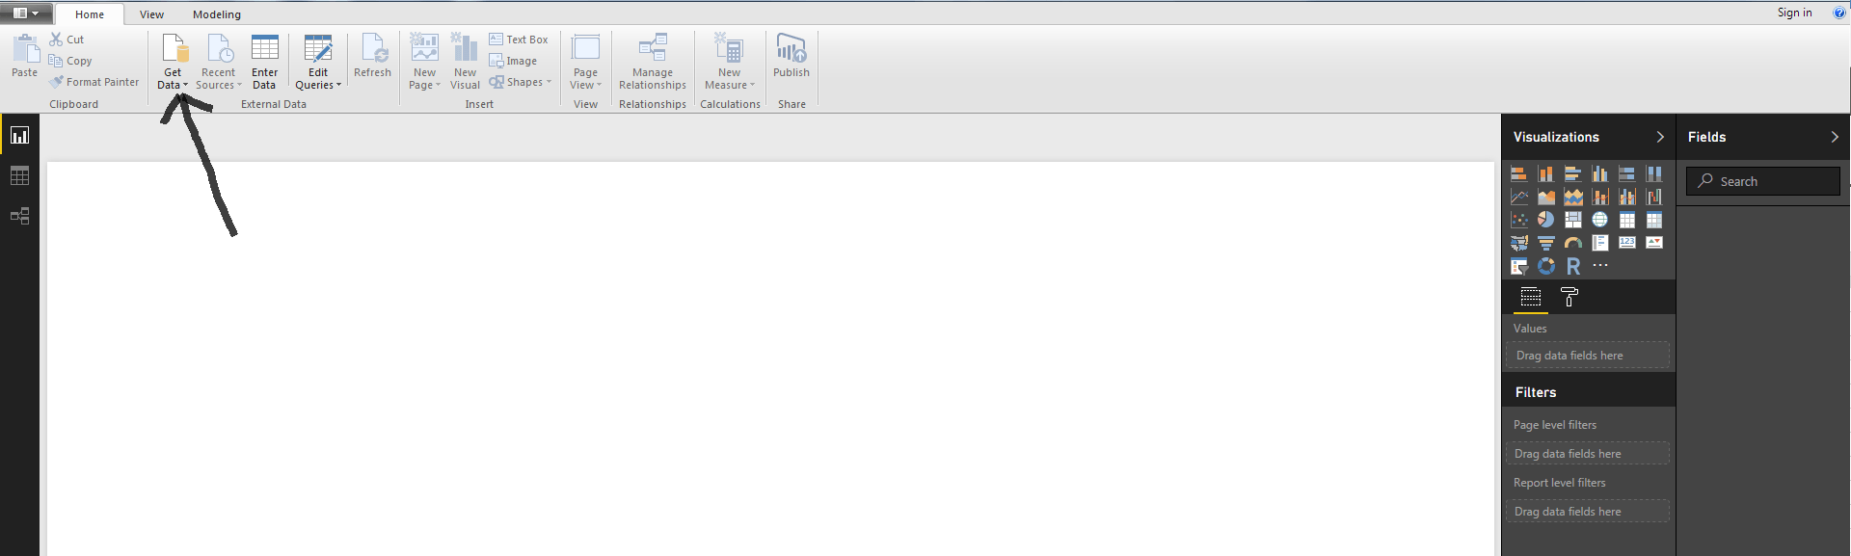Viewport: 1851px width, 556px height.
Task: Select the slicer visual
Action: [1519, 266]
